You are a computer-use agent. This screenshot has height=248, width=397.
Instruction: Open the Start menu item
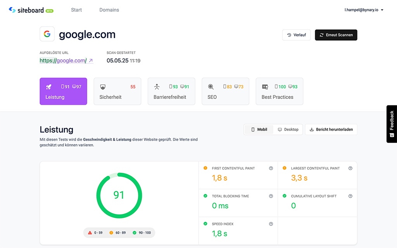(x=76, y=10)
